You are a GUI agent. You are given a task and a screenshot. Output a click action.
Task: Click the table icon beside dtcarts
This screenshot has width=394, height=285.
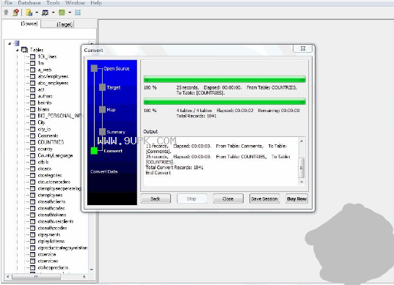(x=32, y=169)
